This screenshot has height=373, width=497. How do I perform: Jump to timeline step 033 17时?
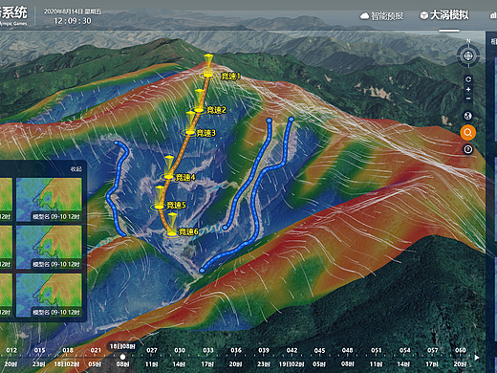(x=207, y=357)
